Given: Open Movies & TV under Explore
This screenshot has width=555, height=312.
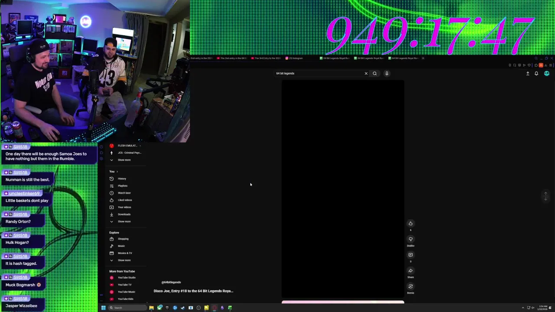Looking at the screenshot, I should (125, 253).
